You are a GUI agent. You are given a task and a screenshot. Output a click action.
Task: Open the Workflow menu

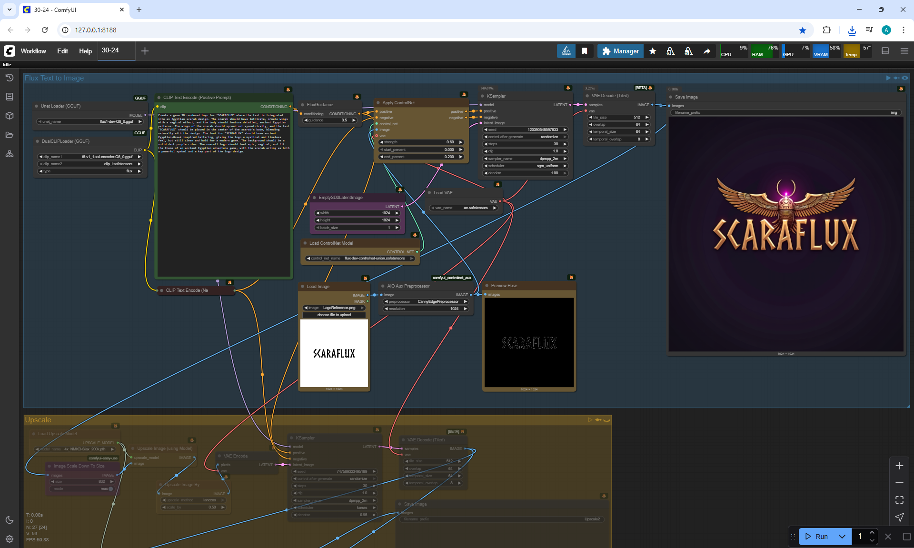(33, 51)
